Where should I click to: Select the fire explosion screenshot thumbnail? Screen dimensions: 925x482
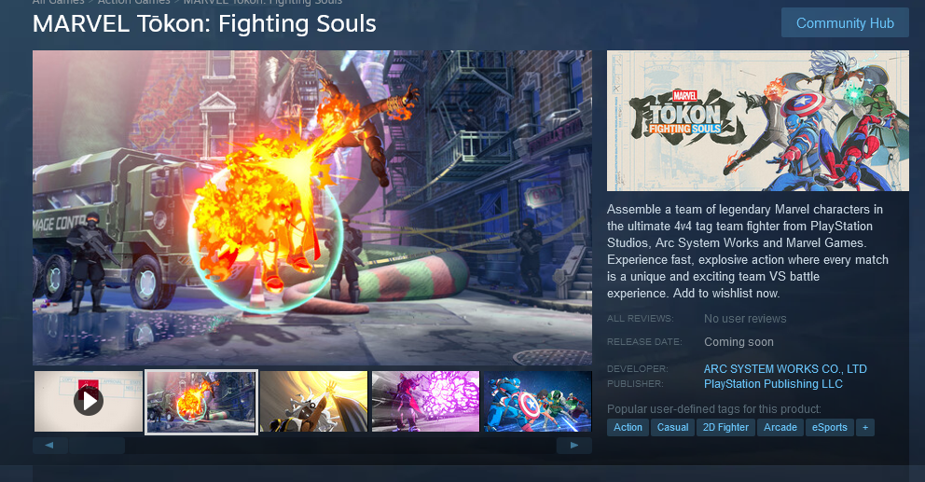pos(201,402)
